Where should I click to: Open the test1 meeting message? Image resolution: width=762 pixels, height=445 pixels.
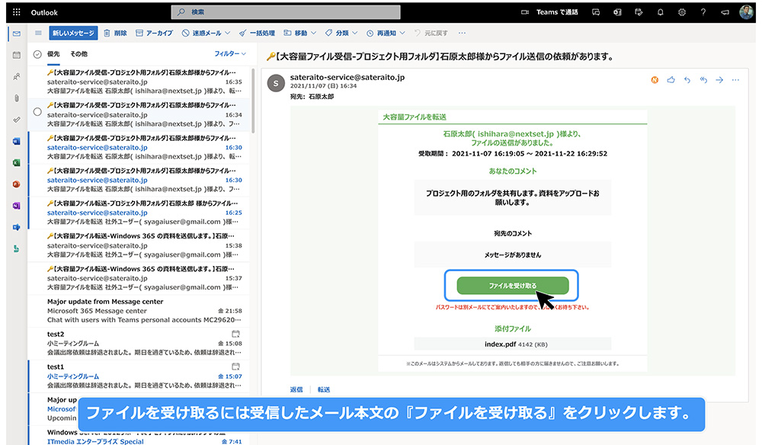[139, 376]
